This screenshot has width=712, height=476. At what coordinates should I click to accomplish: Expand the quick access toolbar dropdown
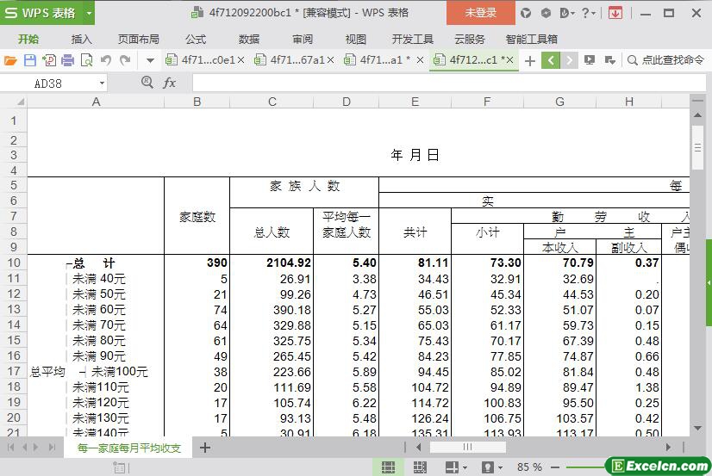click(150, 60)
